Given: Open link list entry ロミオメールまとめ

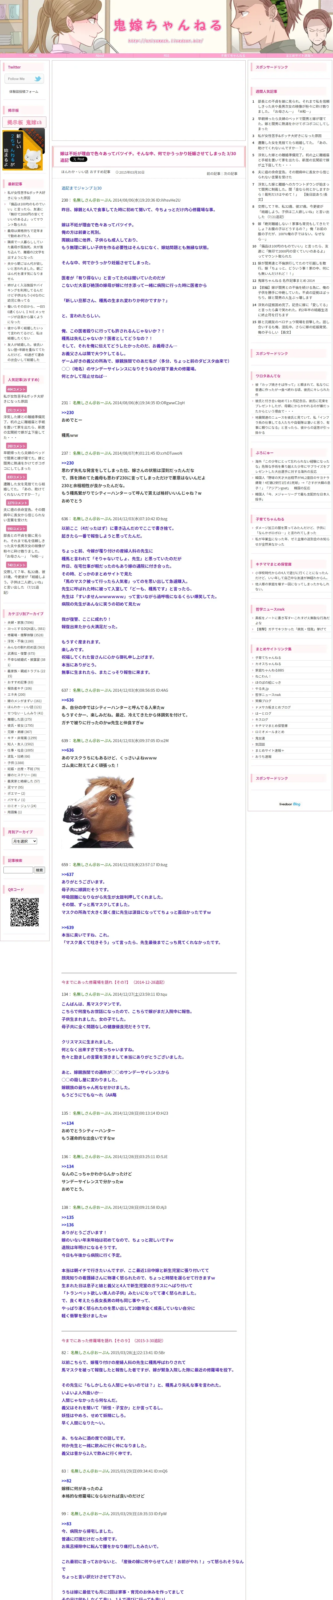Looking at the screenshot, I should click(270, 732).
